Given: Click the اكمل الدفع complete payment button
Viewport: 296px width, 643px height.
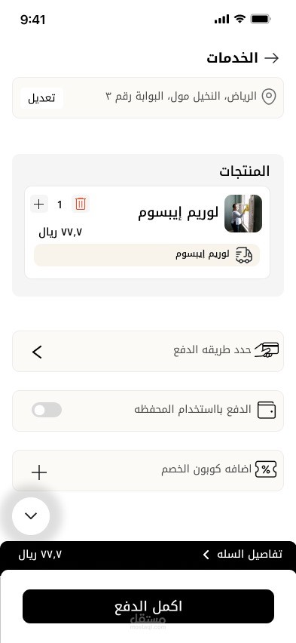Looking at the screenshot, I should 148,607.
